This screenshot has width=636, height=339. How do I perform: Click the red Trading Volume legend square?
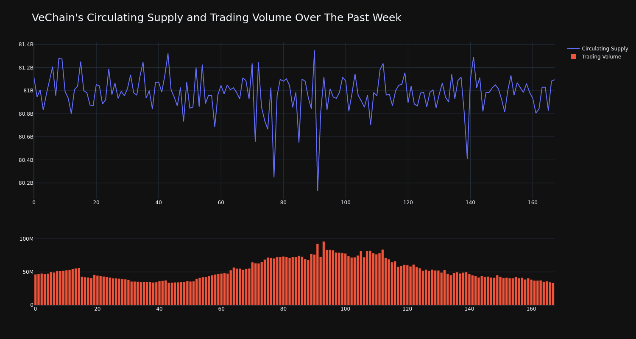coord(573,57)
